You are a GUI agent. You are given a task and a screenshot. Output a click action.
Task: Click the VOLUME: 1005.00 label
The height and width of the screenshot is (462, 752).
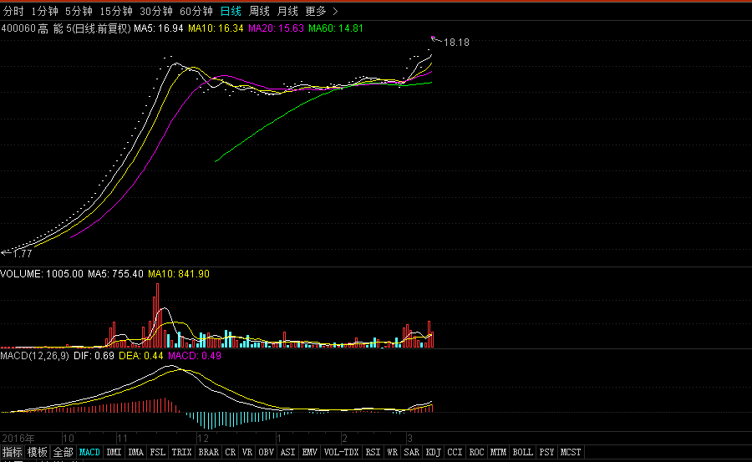[x=42, y=274]
